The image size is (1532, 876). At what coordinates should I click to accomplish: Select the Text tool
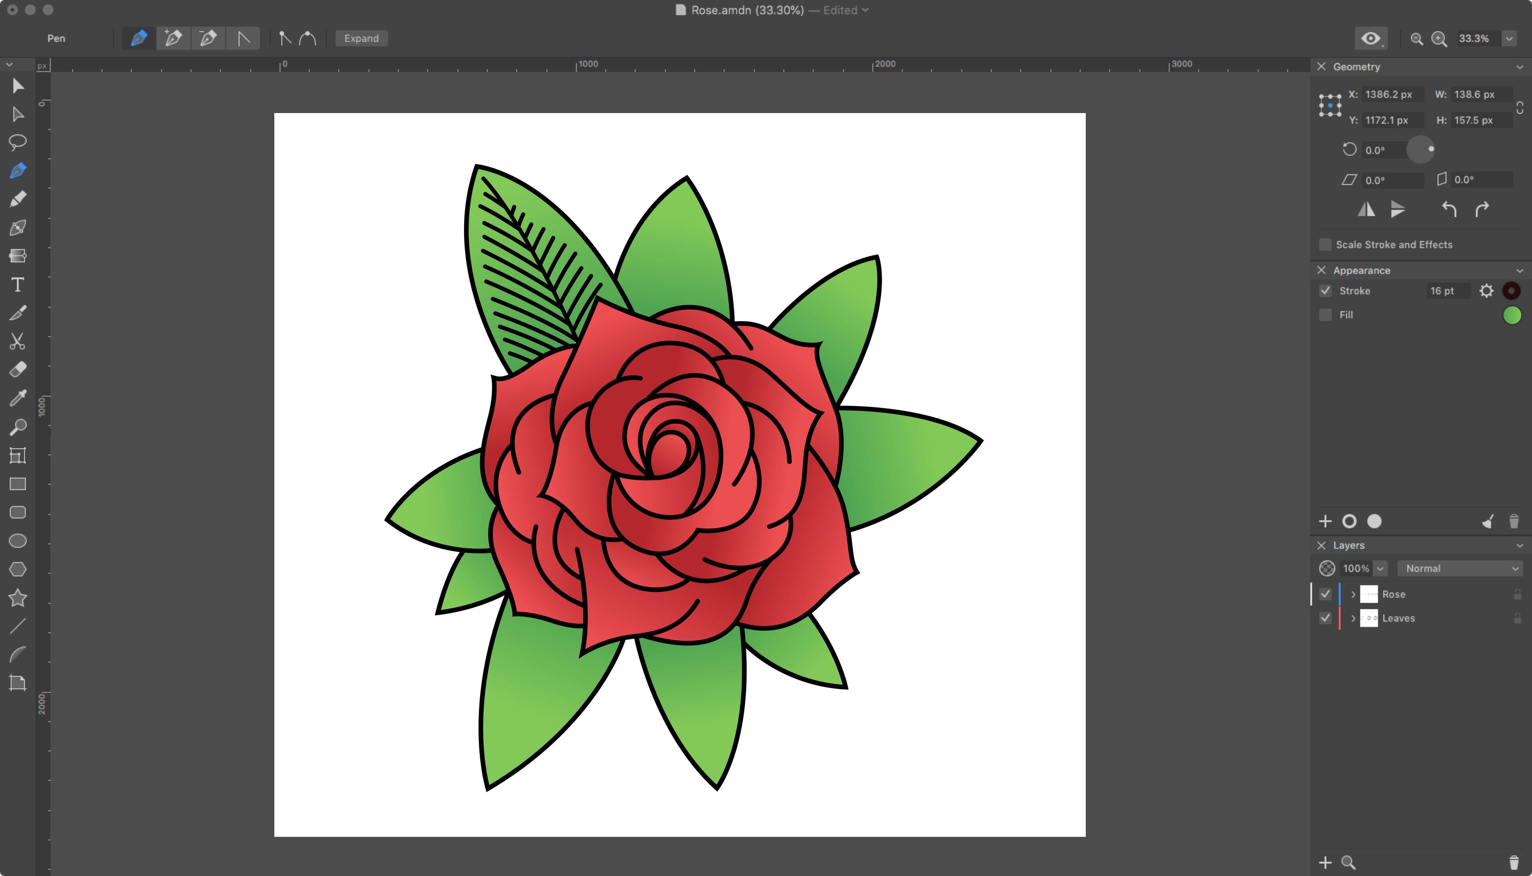click(17, 284)
